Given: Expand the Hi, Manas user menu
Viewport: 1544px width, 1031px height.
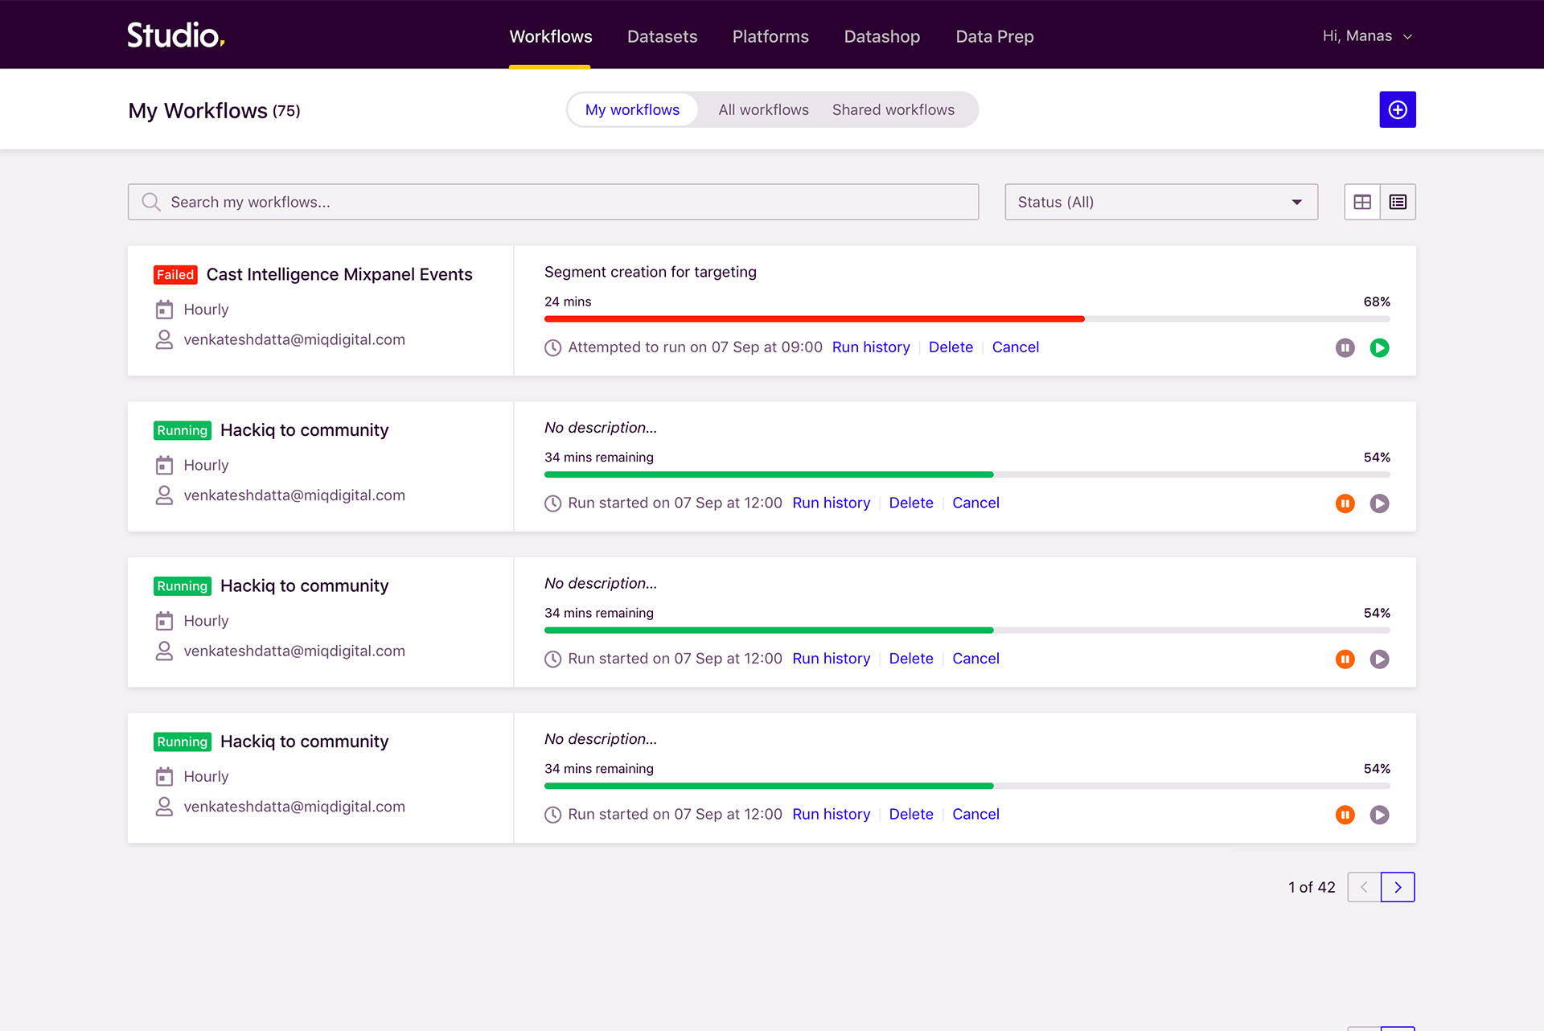Looking at the screenshot, I should pyautogui.click(x=1366, y=36).
